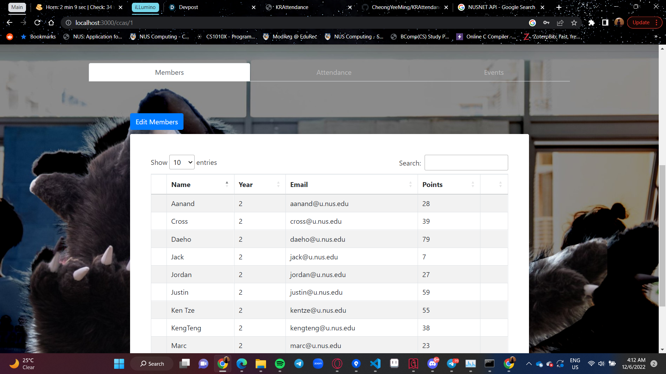666x374 pixels.
Task: Expand the Show entries dropdown
Action: click(182, 162)
